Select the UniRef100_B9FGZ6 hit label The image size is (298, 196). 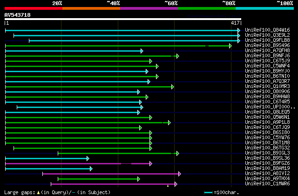267,163
